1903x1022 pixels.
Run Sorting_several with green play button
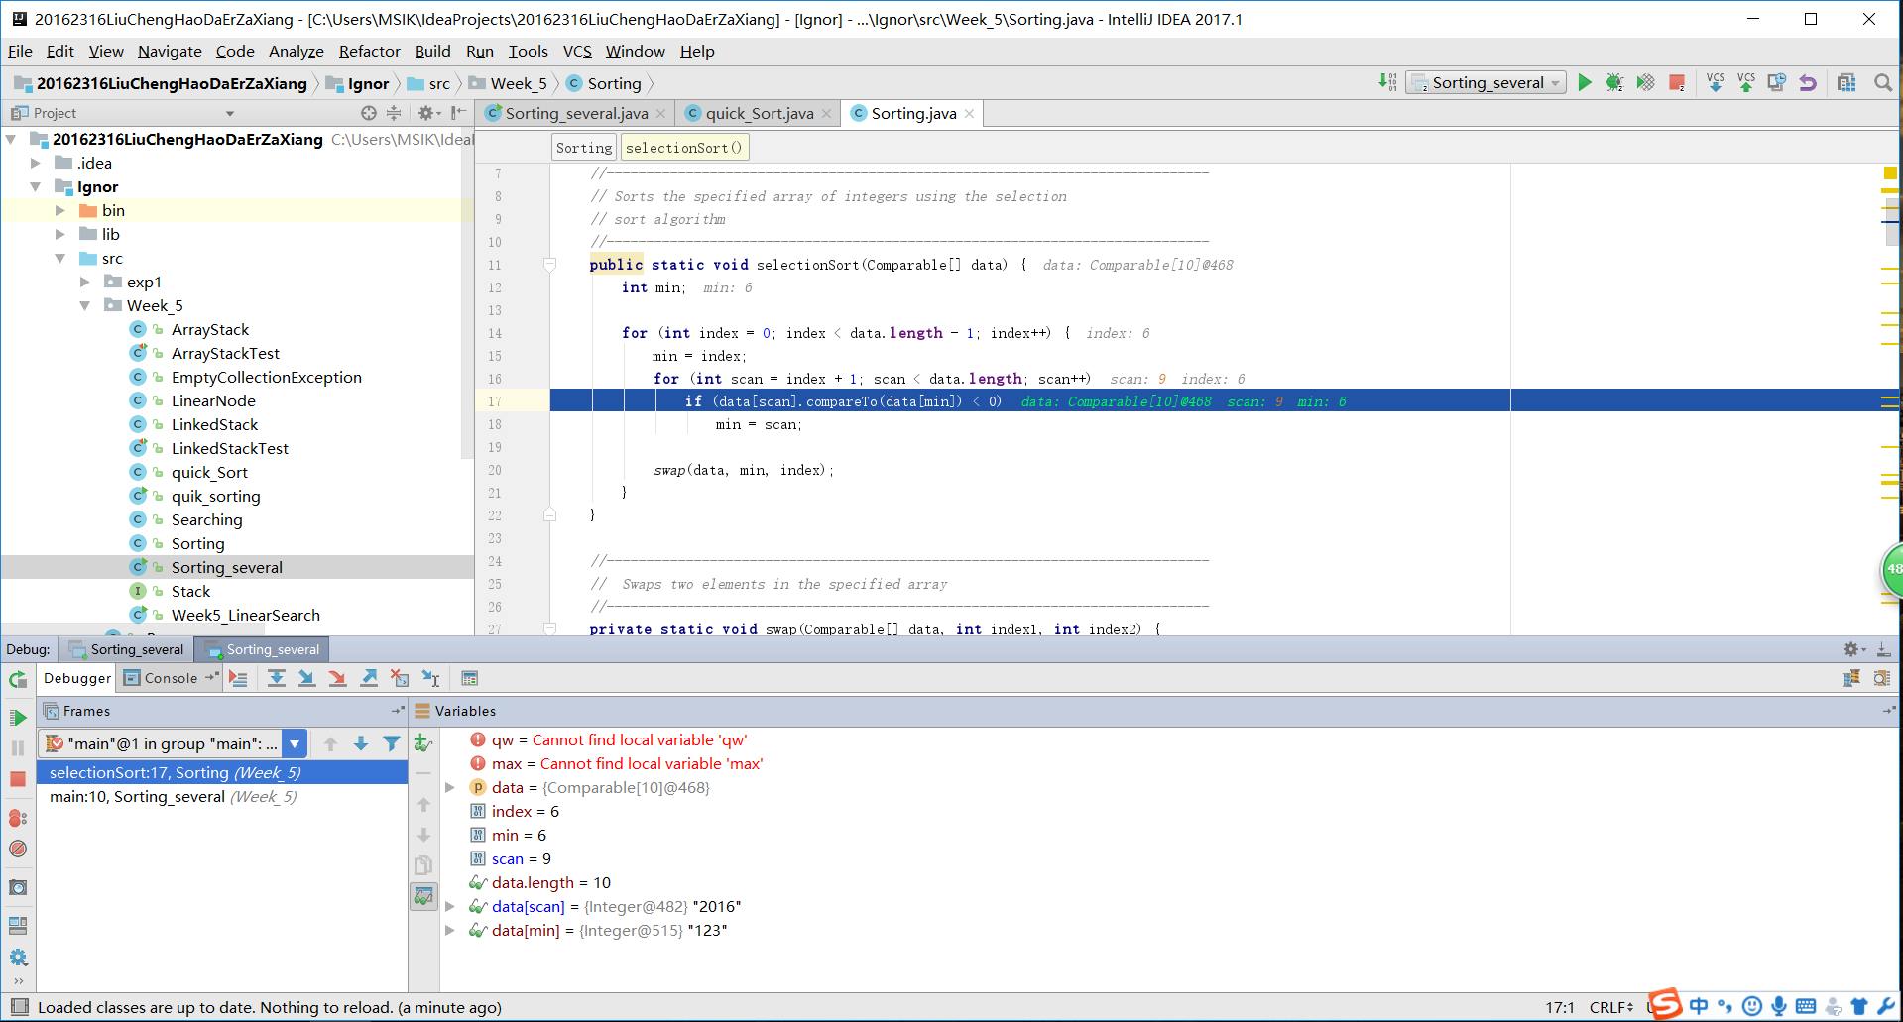tap(1585, 83)
